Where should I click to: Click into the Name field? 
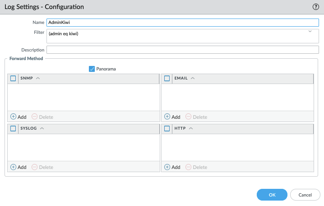click(x=182, y=23)
